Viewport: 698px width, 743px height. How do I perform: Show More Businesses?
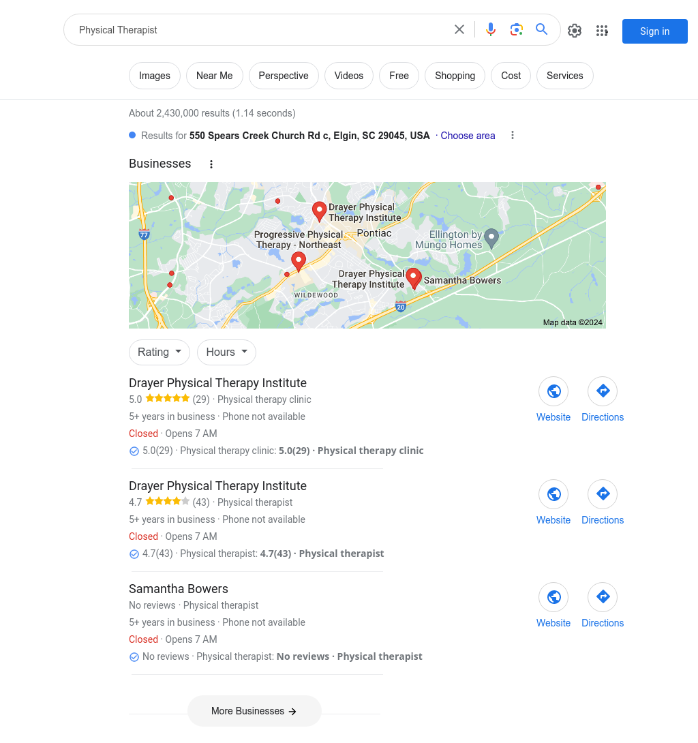(254, 711)
